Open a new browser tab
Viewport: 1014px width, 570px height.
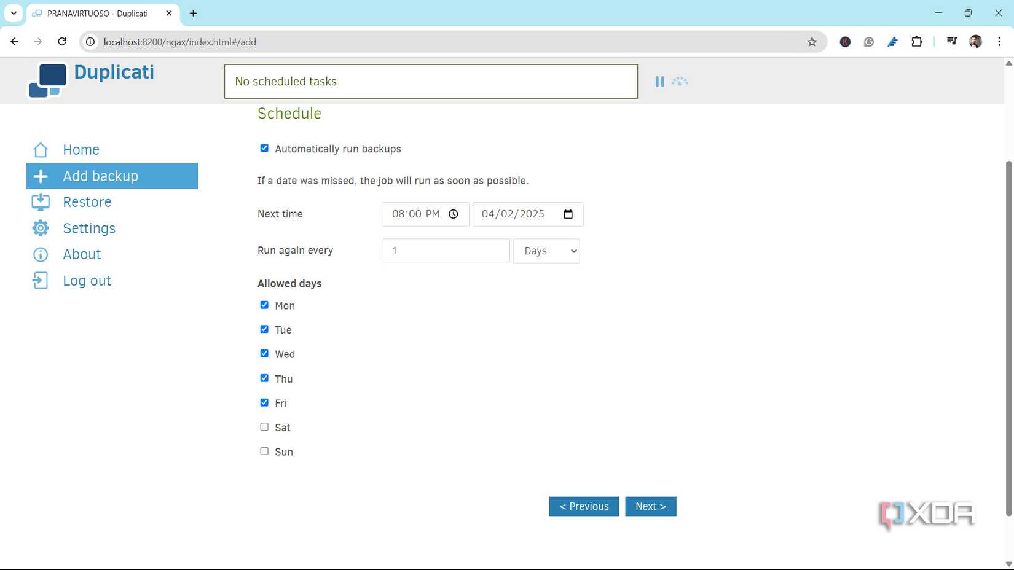tap(193, 13)
